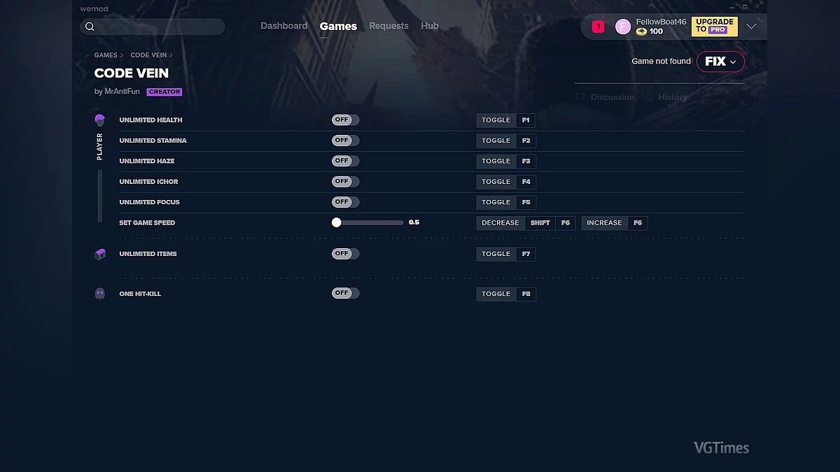
Task: Click the CODE VEIN breadcrumb link
Action: click(x=148, y=55)
